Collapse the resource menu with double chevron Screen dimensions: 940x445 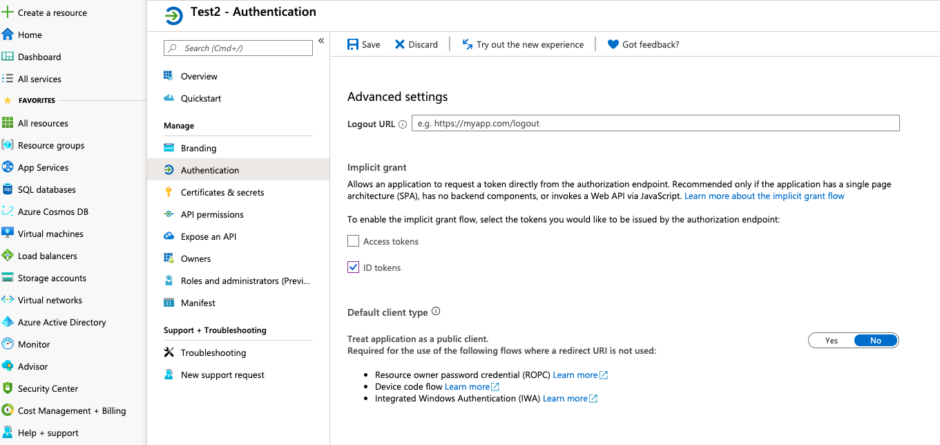click(x=321, y=41)
